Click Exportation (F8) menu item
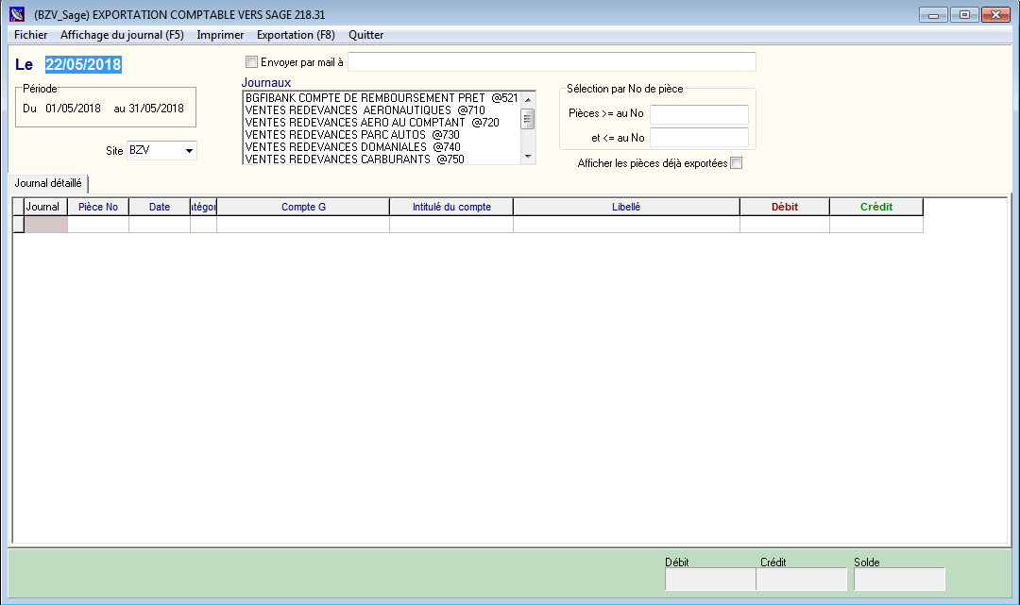Viewport: 1020px width, 605px height. point(296,35)
